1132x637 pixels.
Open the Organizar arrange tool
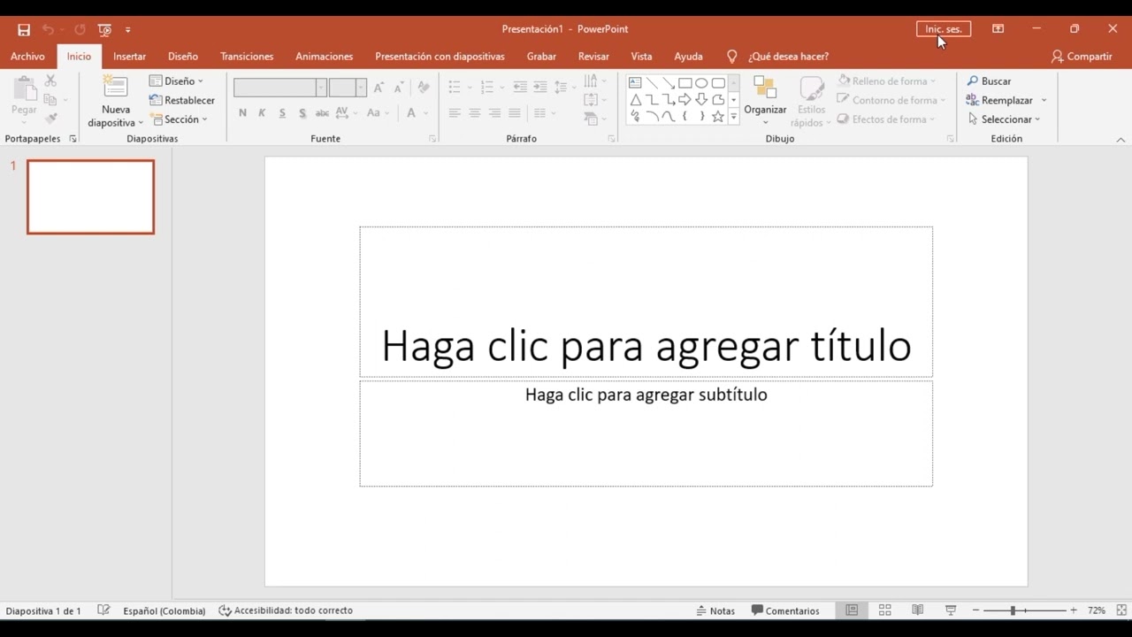click(x=765, y=99)
